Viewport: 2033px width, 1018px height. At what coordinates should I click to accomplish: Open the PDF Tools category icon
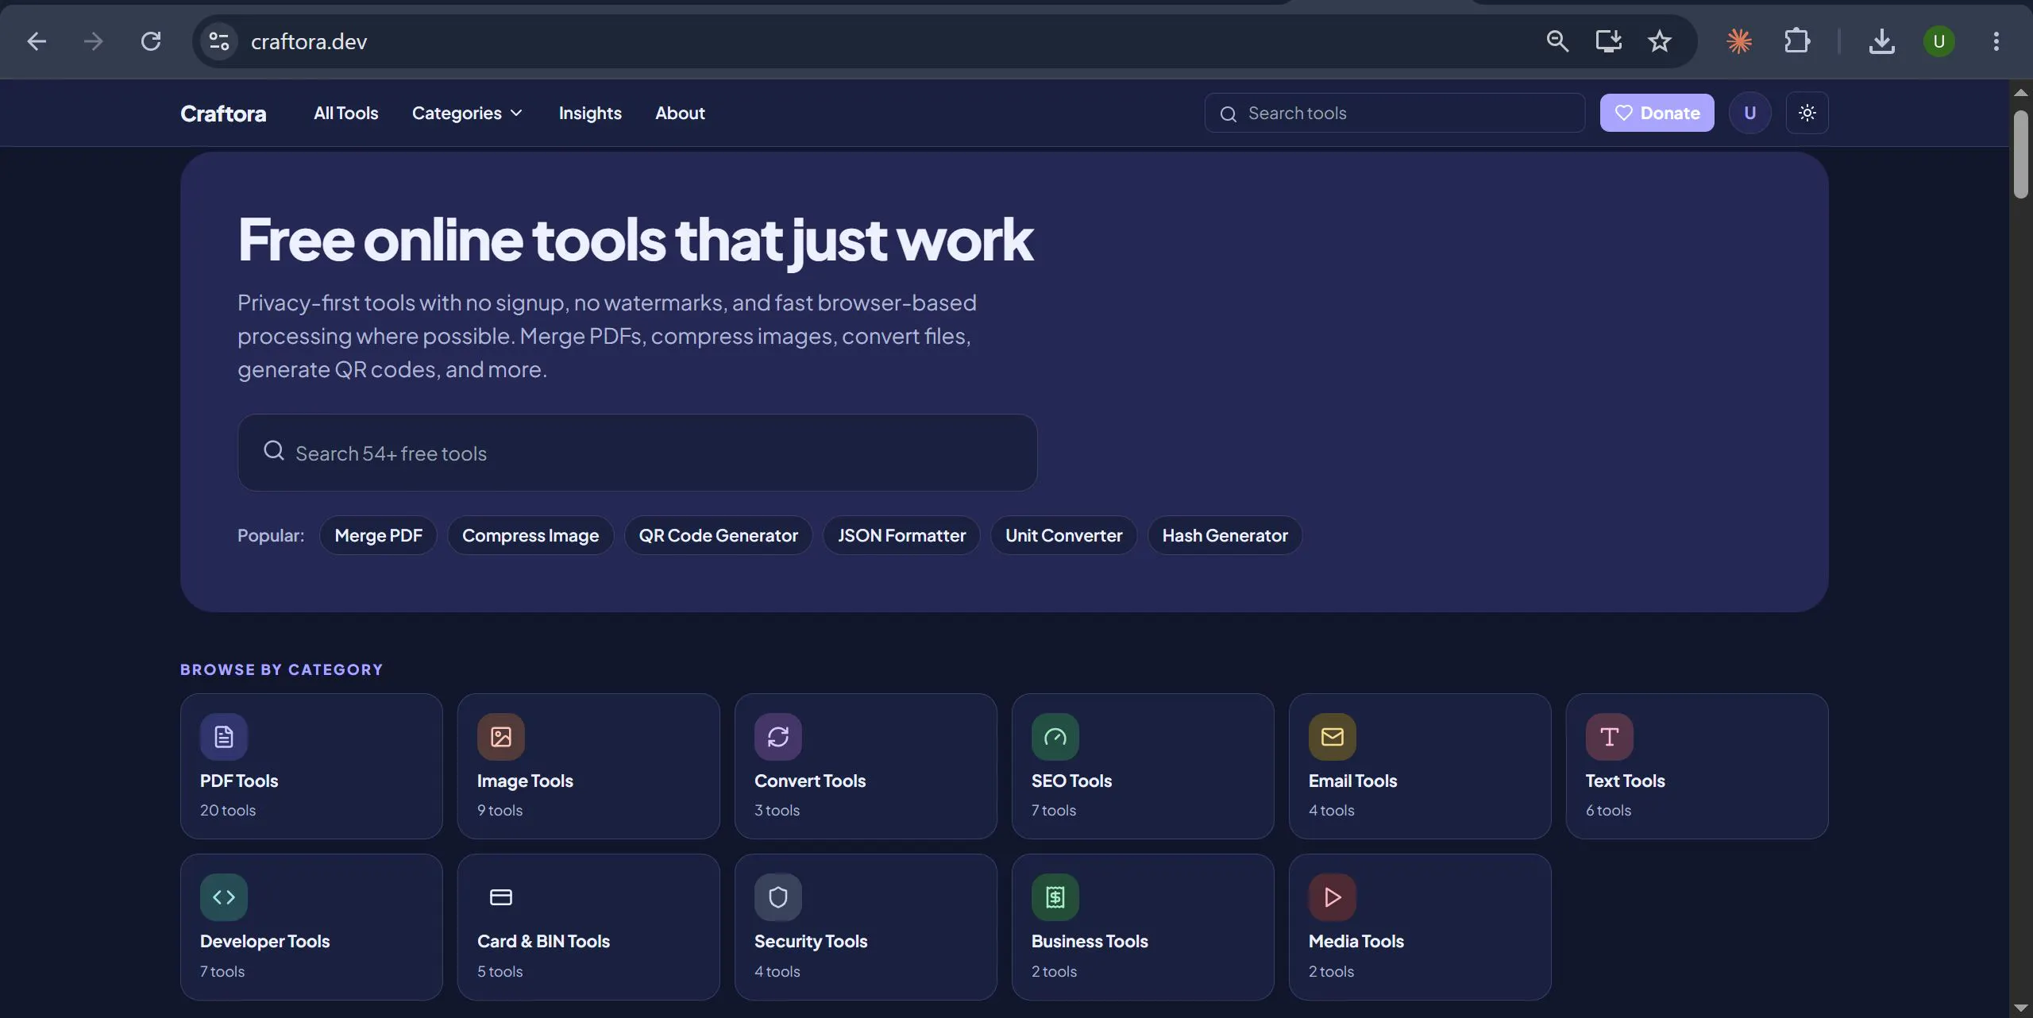tap(223, 737)
